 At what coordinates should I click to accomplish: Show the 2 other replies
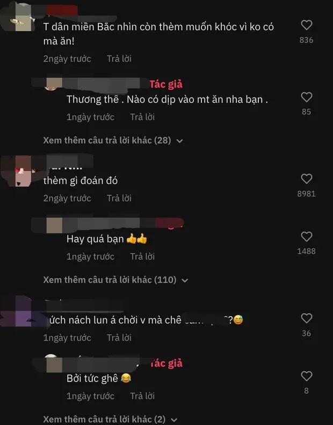110,419
